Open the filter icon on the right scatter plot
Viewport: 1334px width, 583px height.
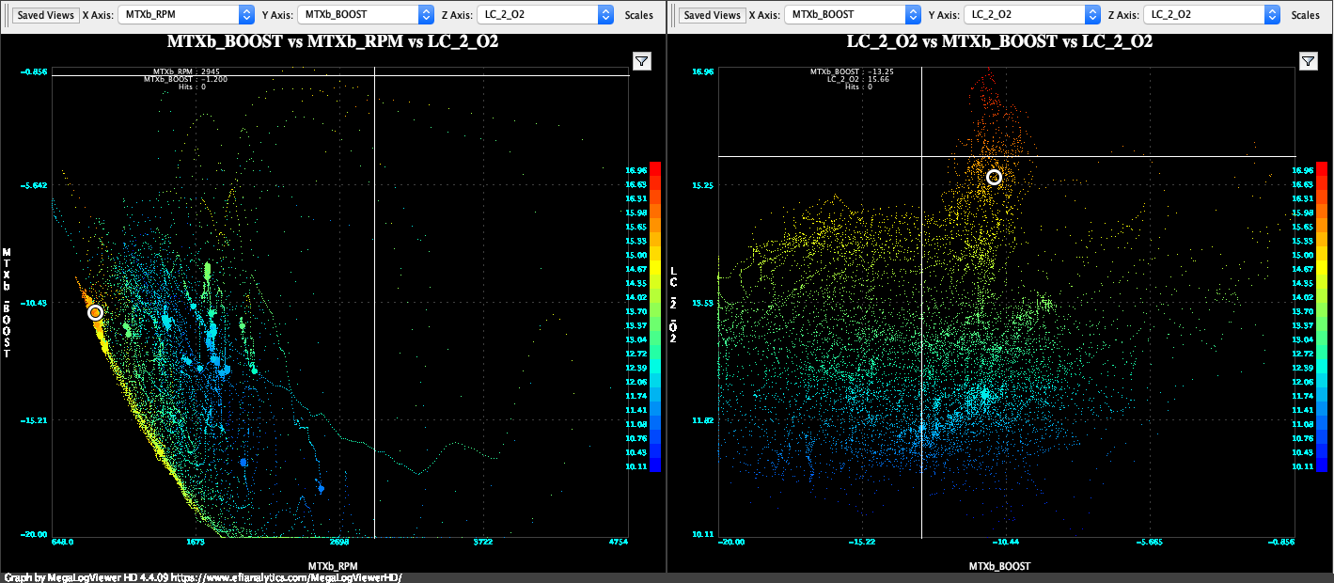pyautogui.click(x=1307, y=61)
